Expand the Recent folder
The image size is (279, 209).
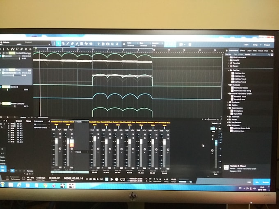229,66
